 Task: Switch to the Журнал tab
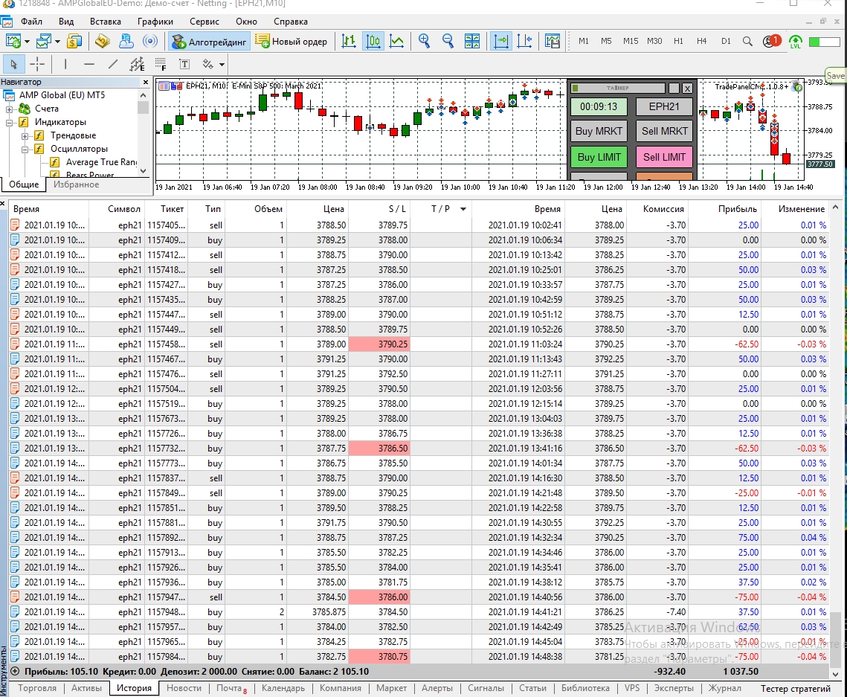[724, 688]
